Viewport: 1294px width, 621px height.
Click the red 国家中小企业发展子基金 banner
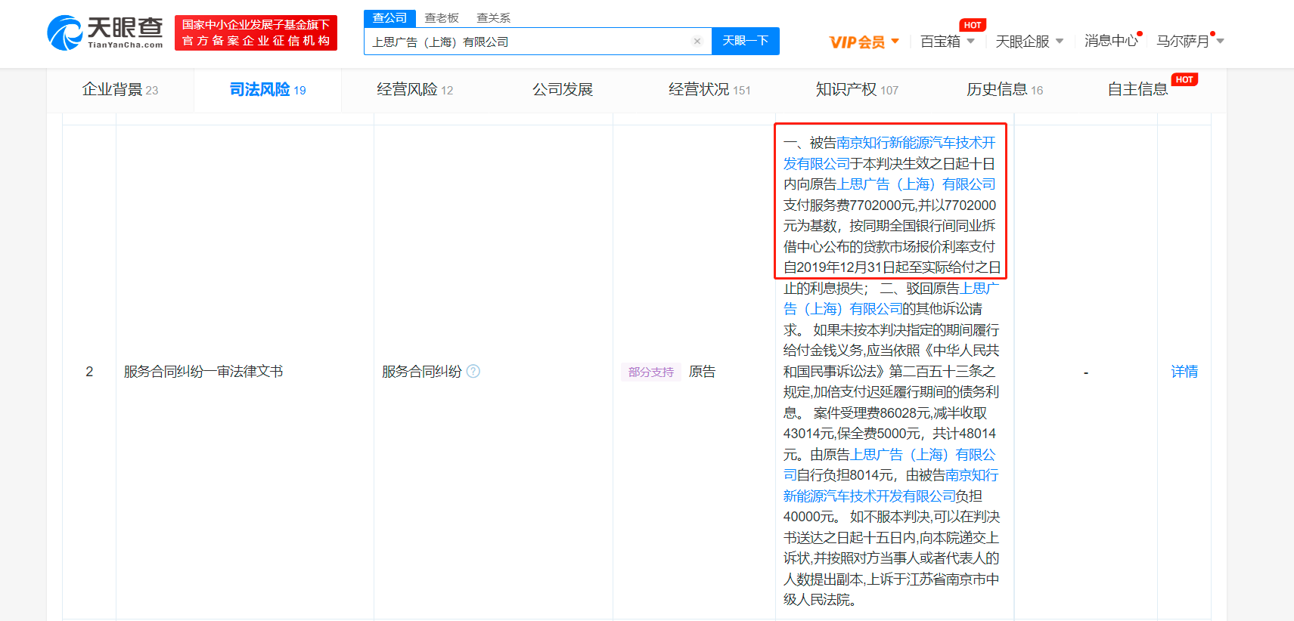point(256,32)
